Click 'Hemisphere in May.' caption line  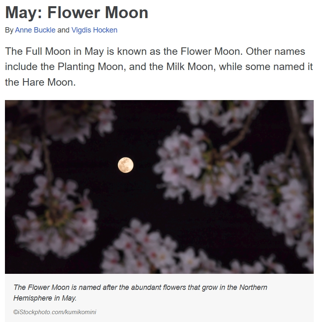point(45,298)
